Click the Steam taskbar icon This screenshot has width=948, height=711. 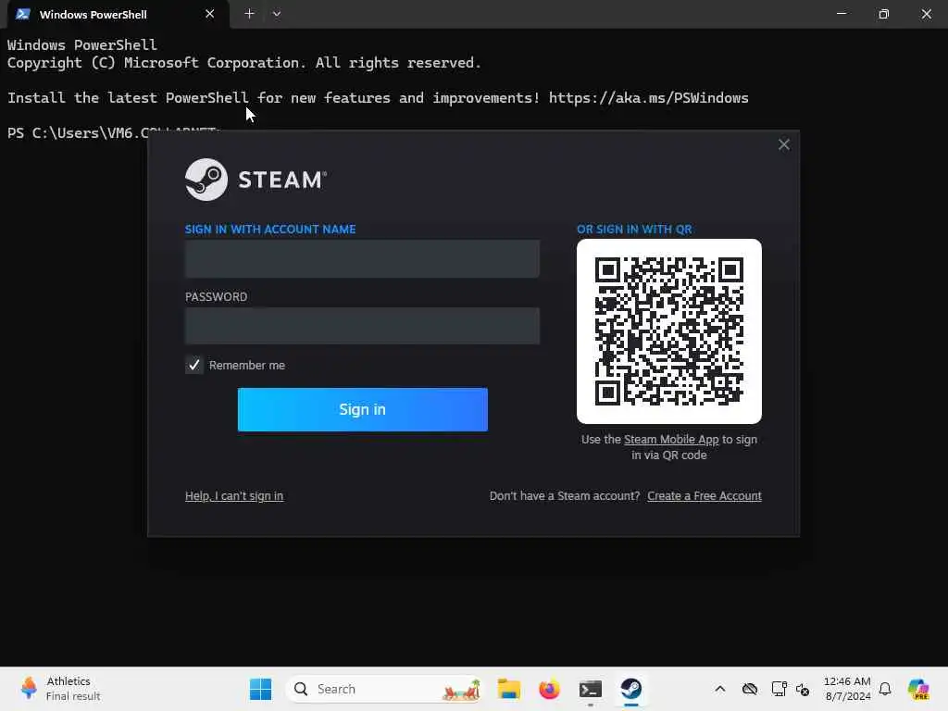click(631, 689)
